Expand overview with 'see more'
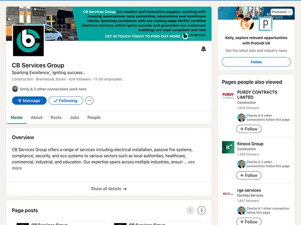This screenshot has height=225, width=301. pos(191,162)
